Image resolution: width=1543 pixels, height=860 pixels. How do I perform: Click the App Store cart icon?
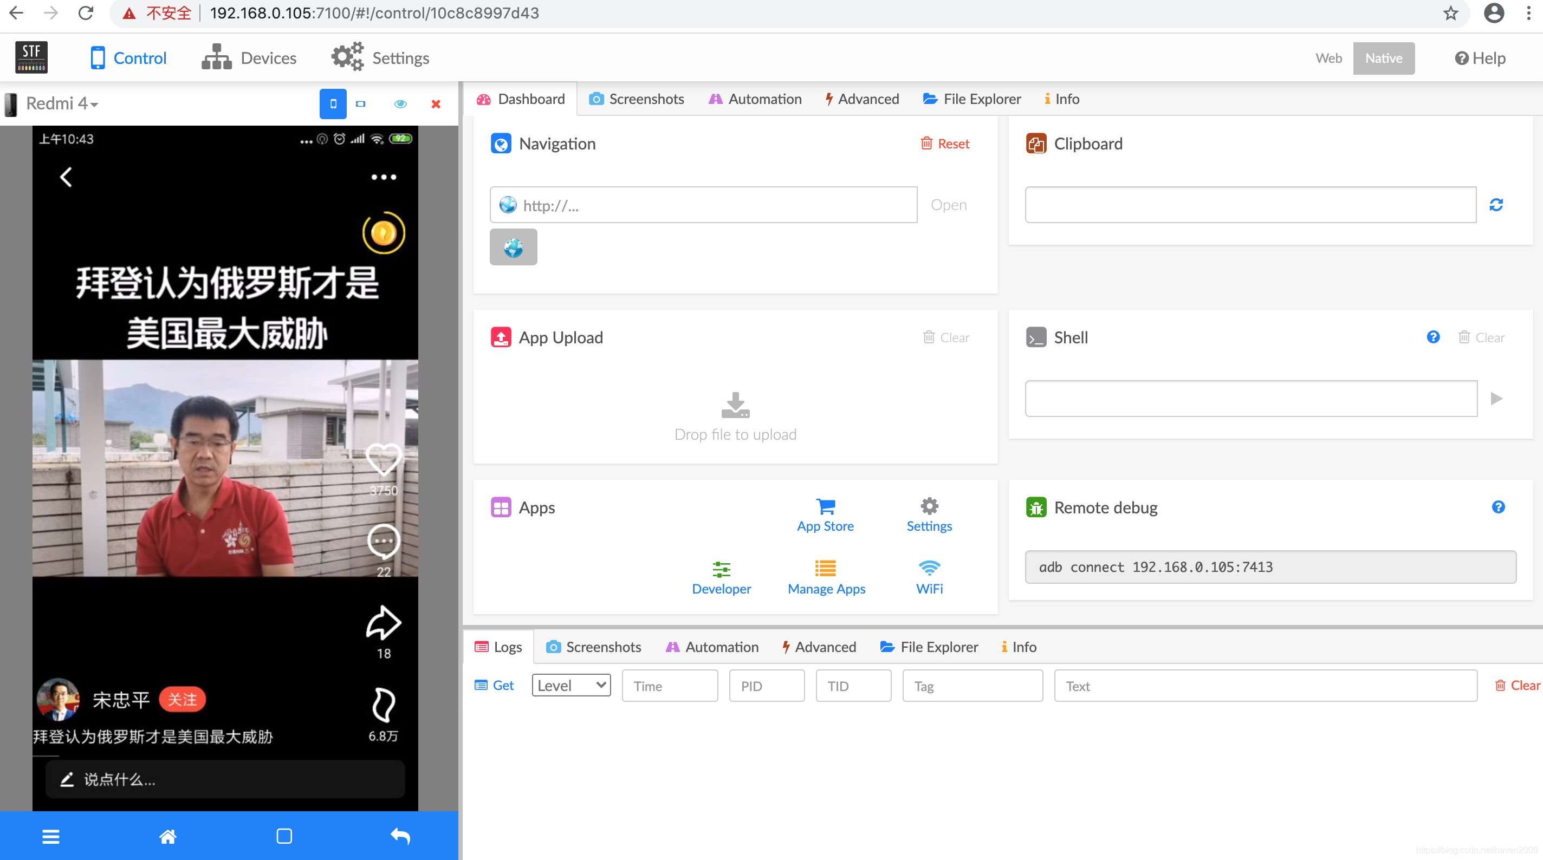[x=826, y=507]
